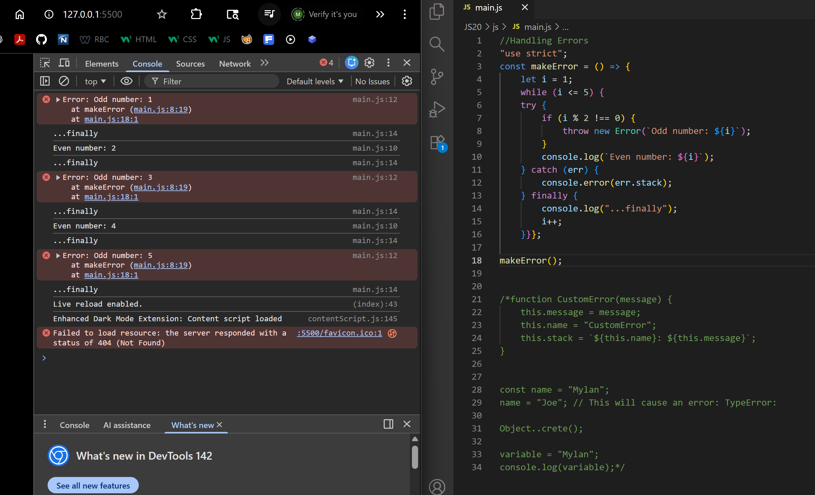Open VS Code Source Control view
This screenshot has height=495, width=815.
pyautogui.click(x=437, y=76)
